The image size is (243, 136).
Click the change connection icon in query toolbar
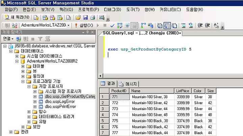[15, 26]
